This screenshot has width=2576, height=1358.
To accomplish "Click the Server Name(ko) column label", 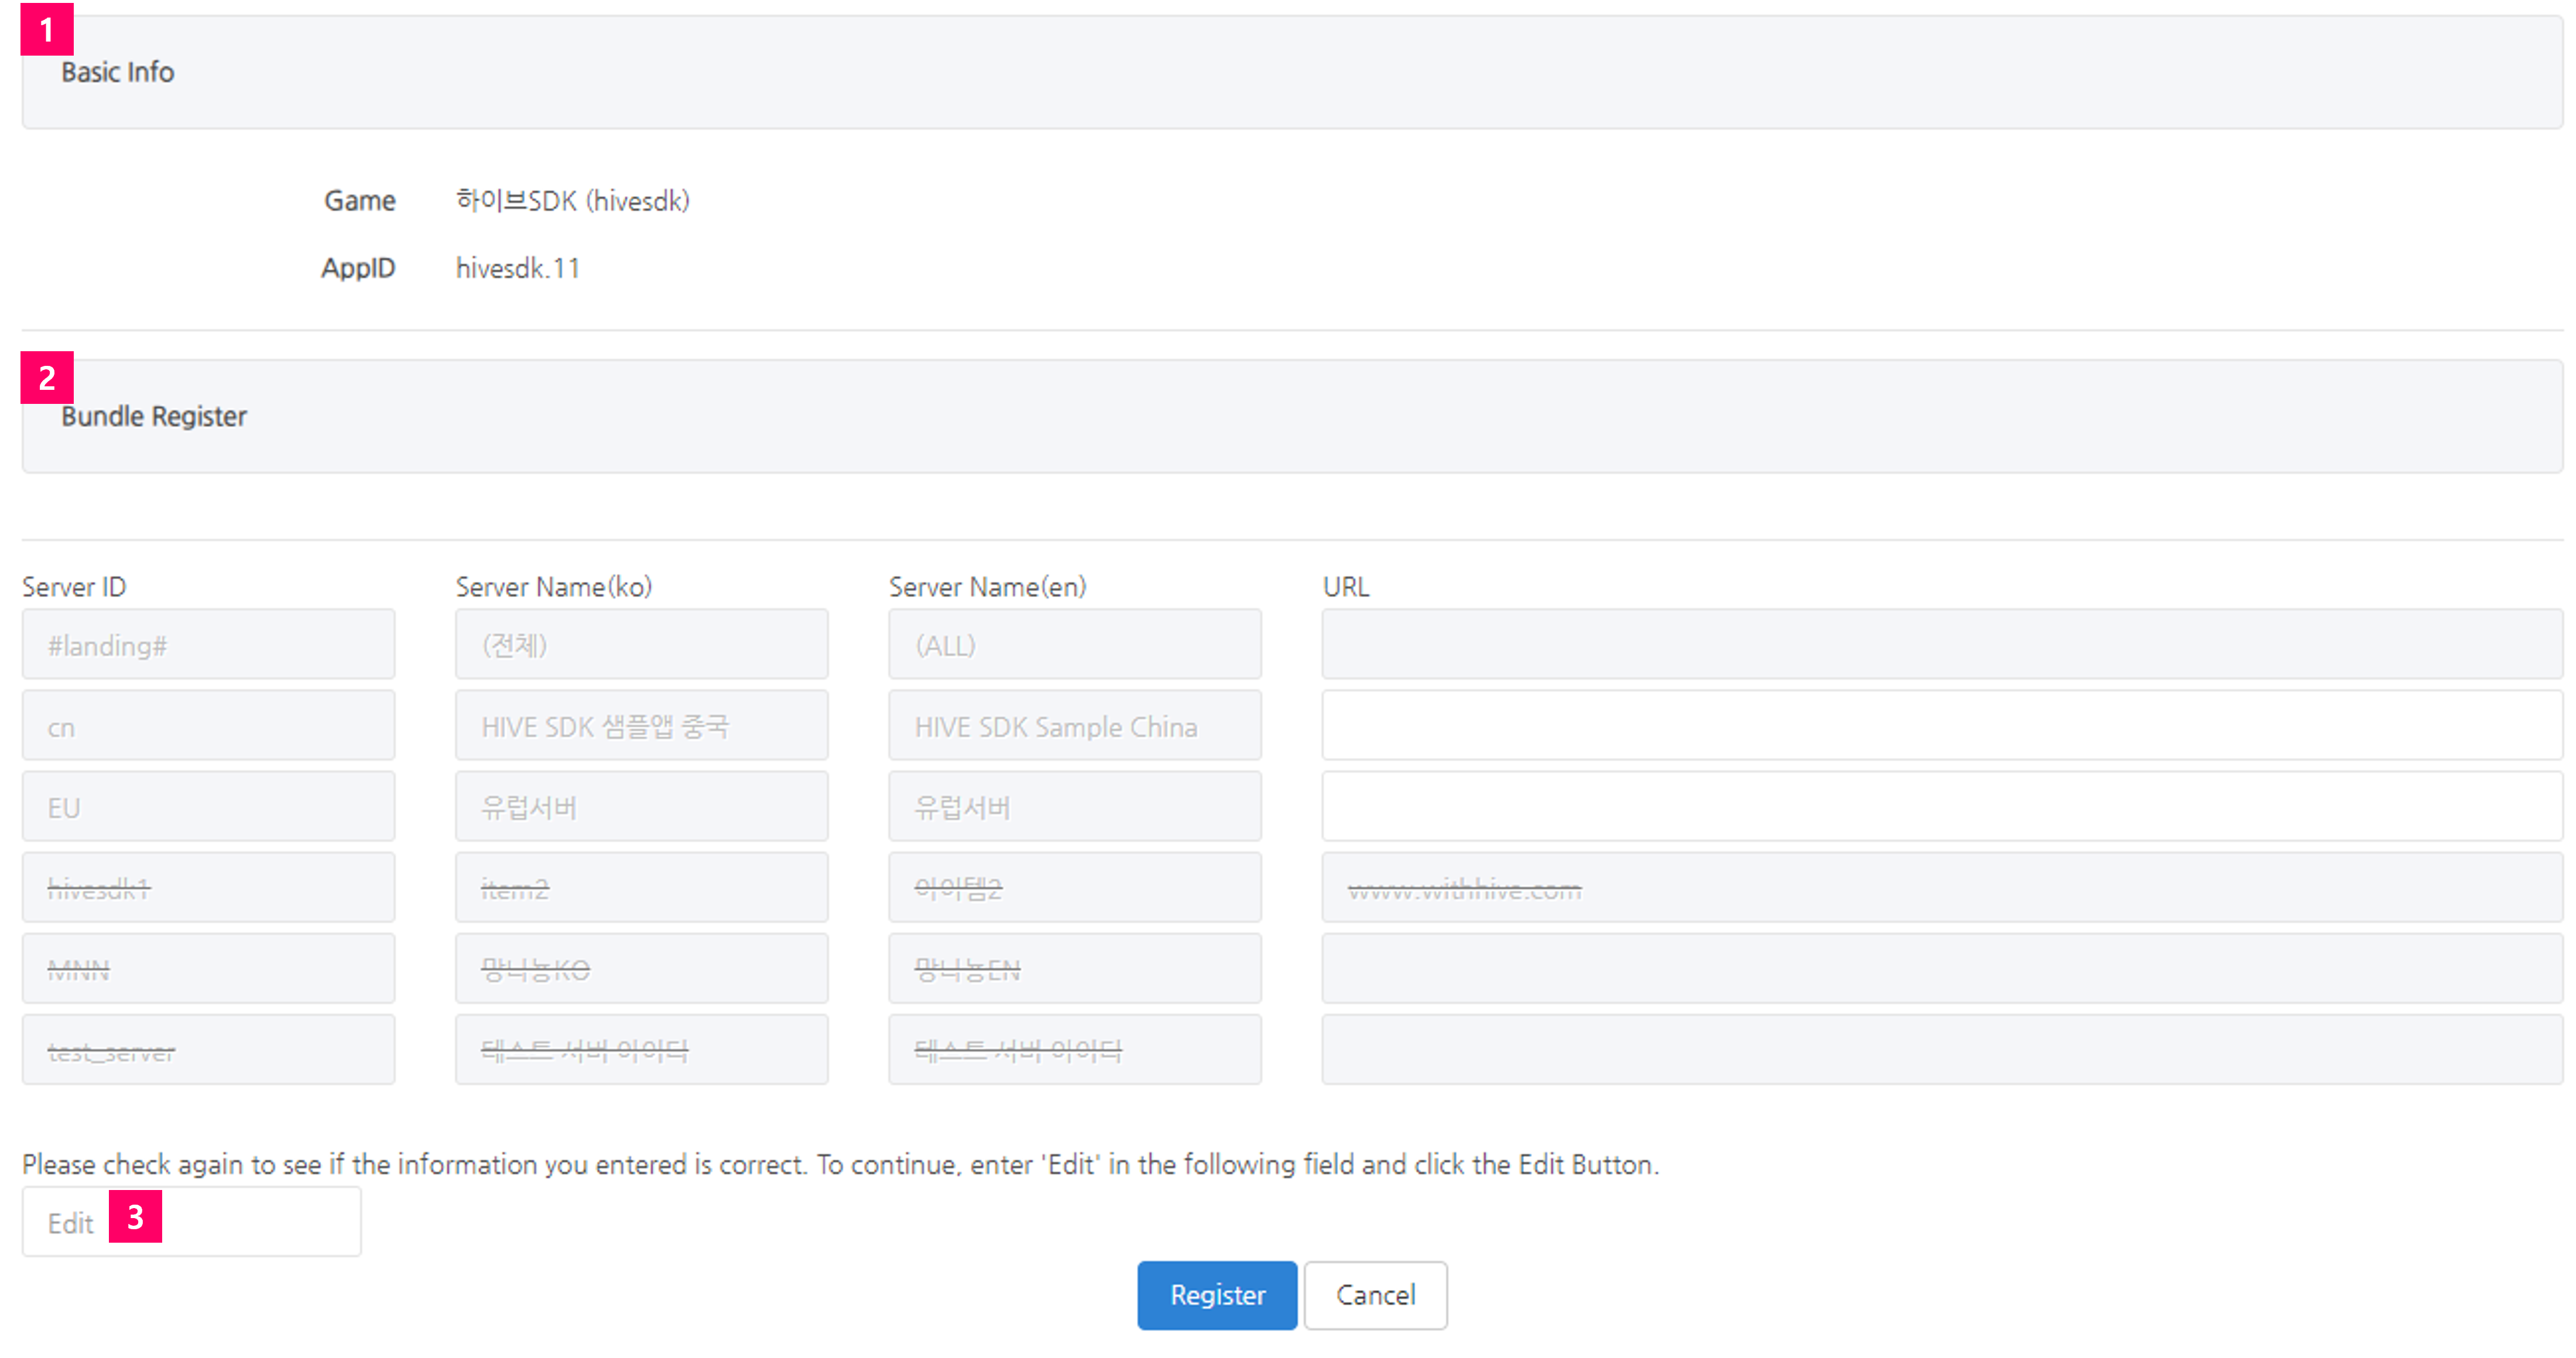I will (554, 587).
